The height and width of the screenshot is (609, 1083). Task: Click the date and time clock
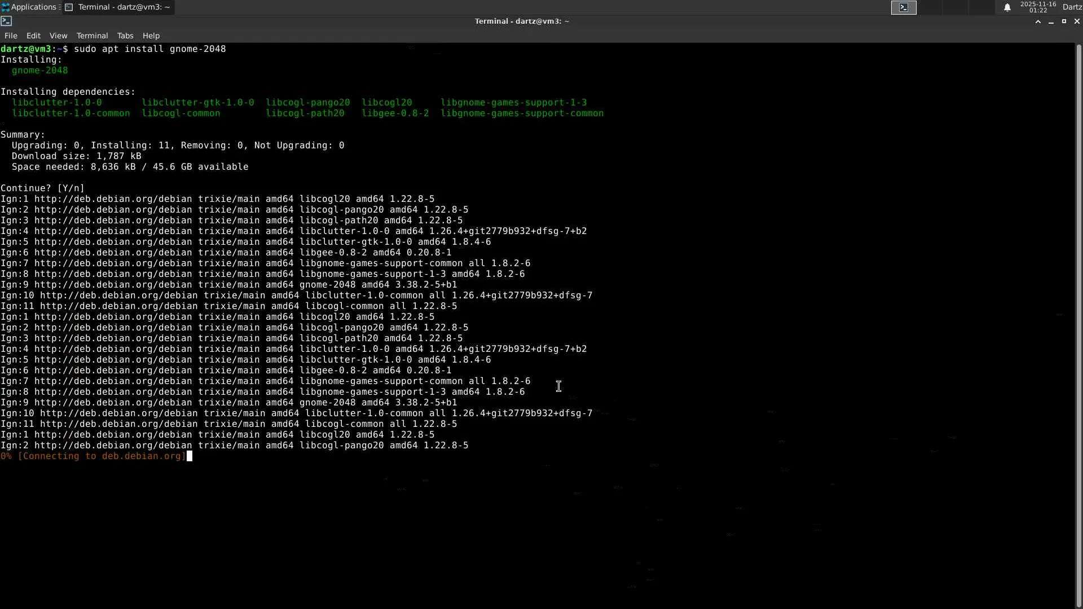coord(1038,7)
